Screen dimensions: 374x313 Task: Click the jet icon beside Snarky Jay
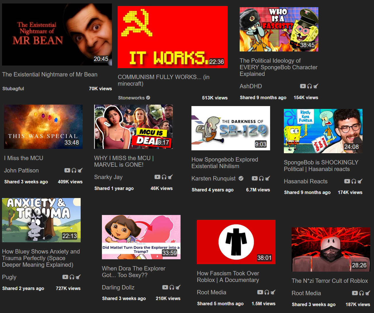click(x=170, y=177)
